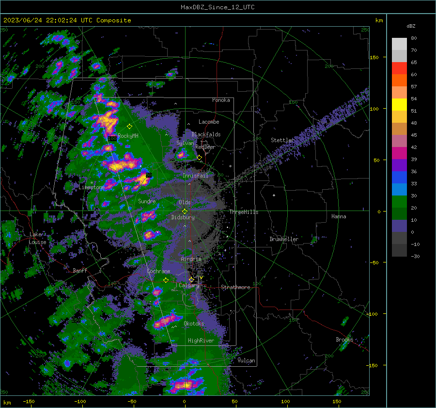The height and width of the screenshot is (408, 436).
Task: Click the -150 tick on the bottom axis
Action: (x=29, y=401)
